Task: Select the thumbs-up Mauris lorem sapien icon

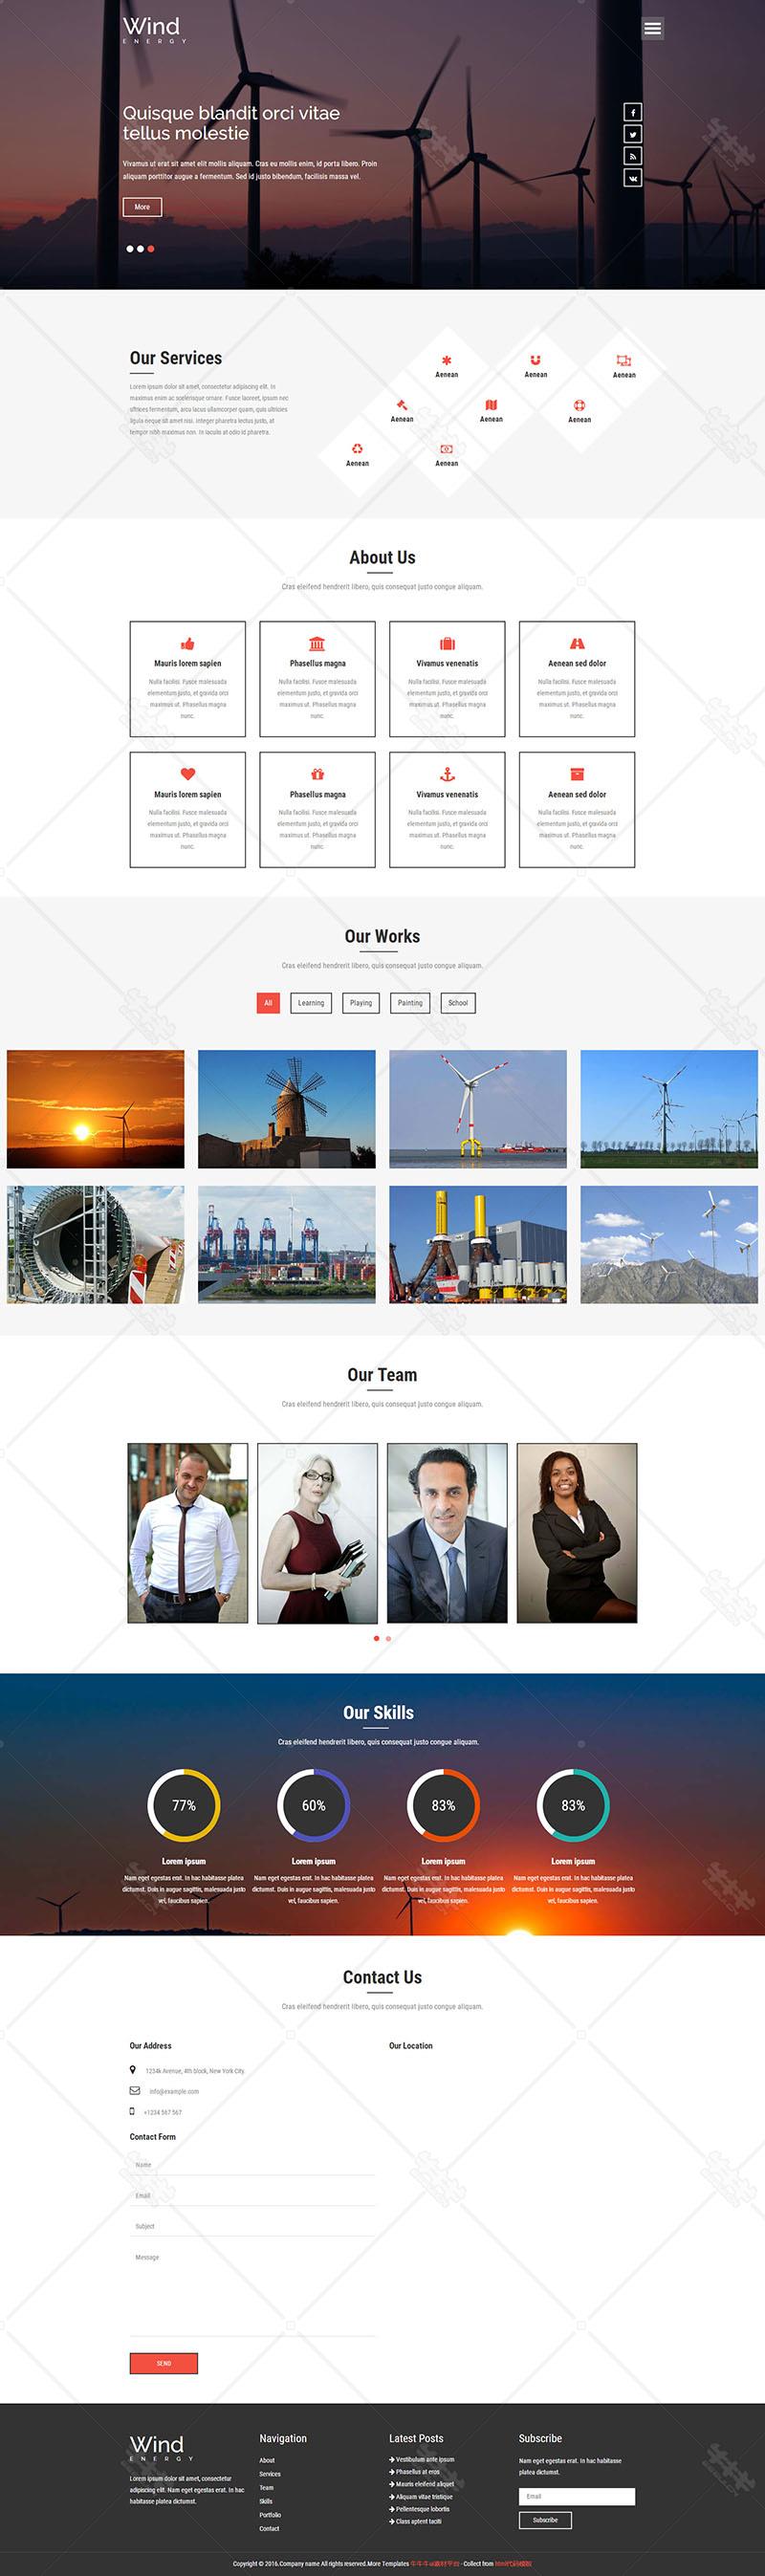Action: tap(187, 643)
